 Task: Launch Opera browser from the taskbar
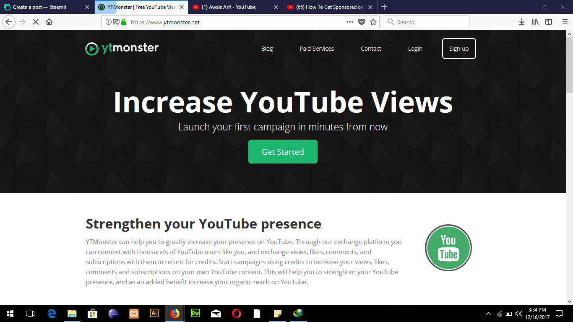tap(237, 313)
